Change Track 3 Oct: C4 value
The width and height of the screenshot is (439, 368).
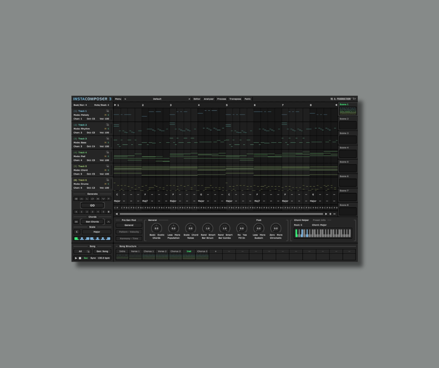91,146
